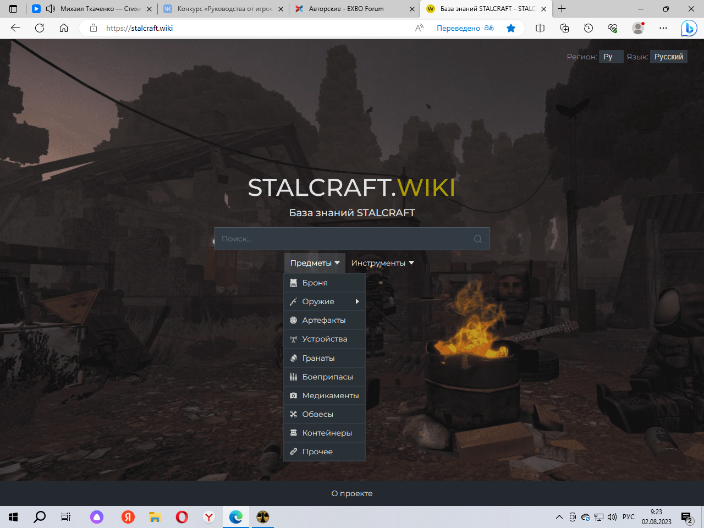This screenshot has width=704, height=528.
Task: Open the Предметы dropdown menu
Action: 315,263
